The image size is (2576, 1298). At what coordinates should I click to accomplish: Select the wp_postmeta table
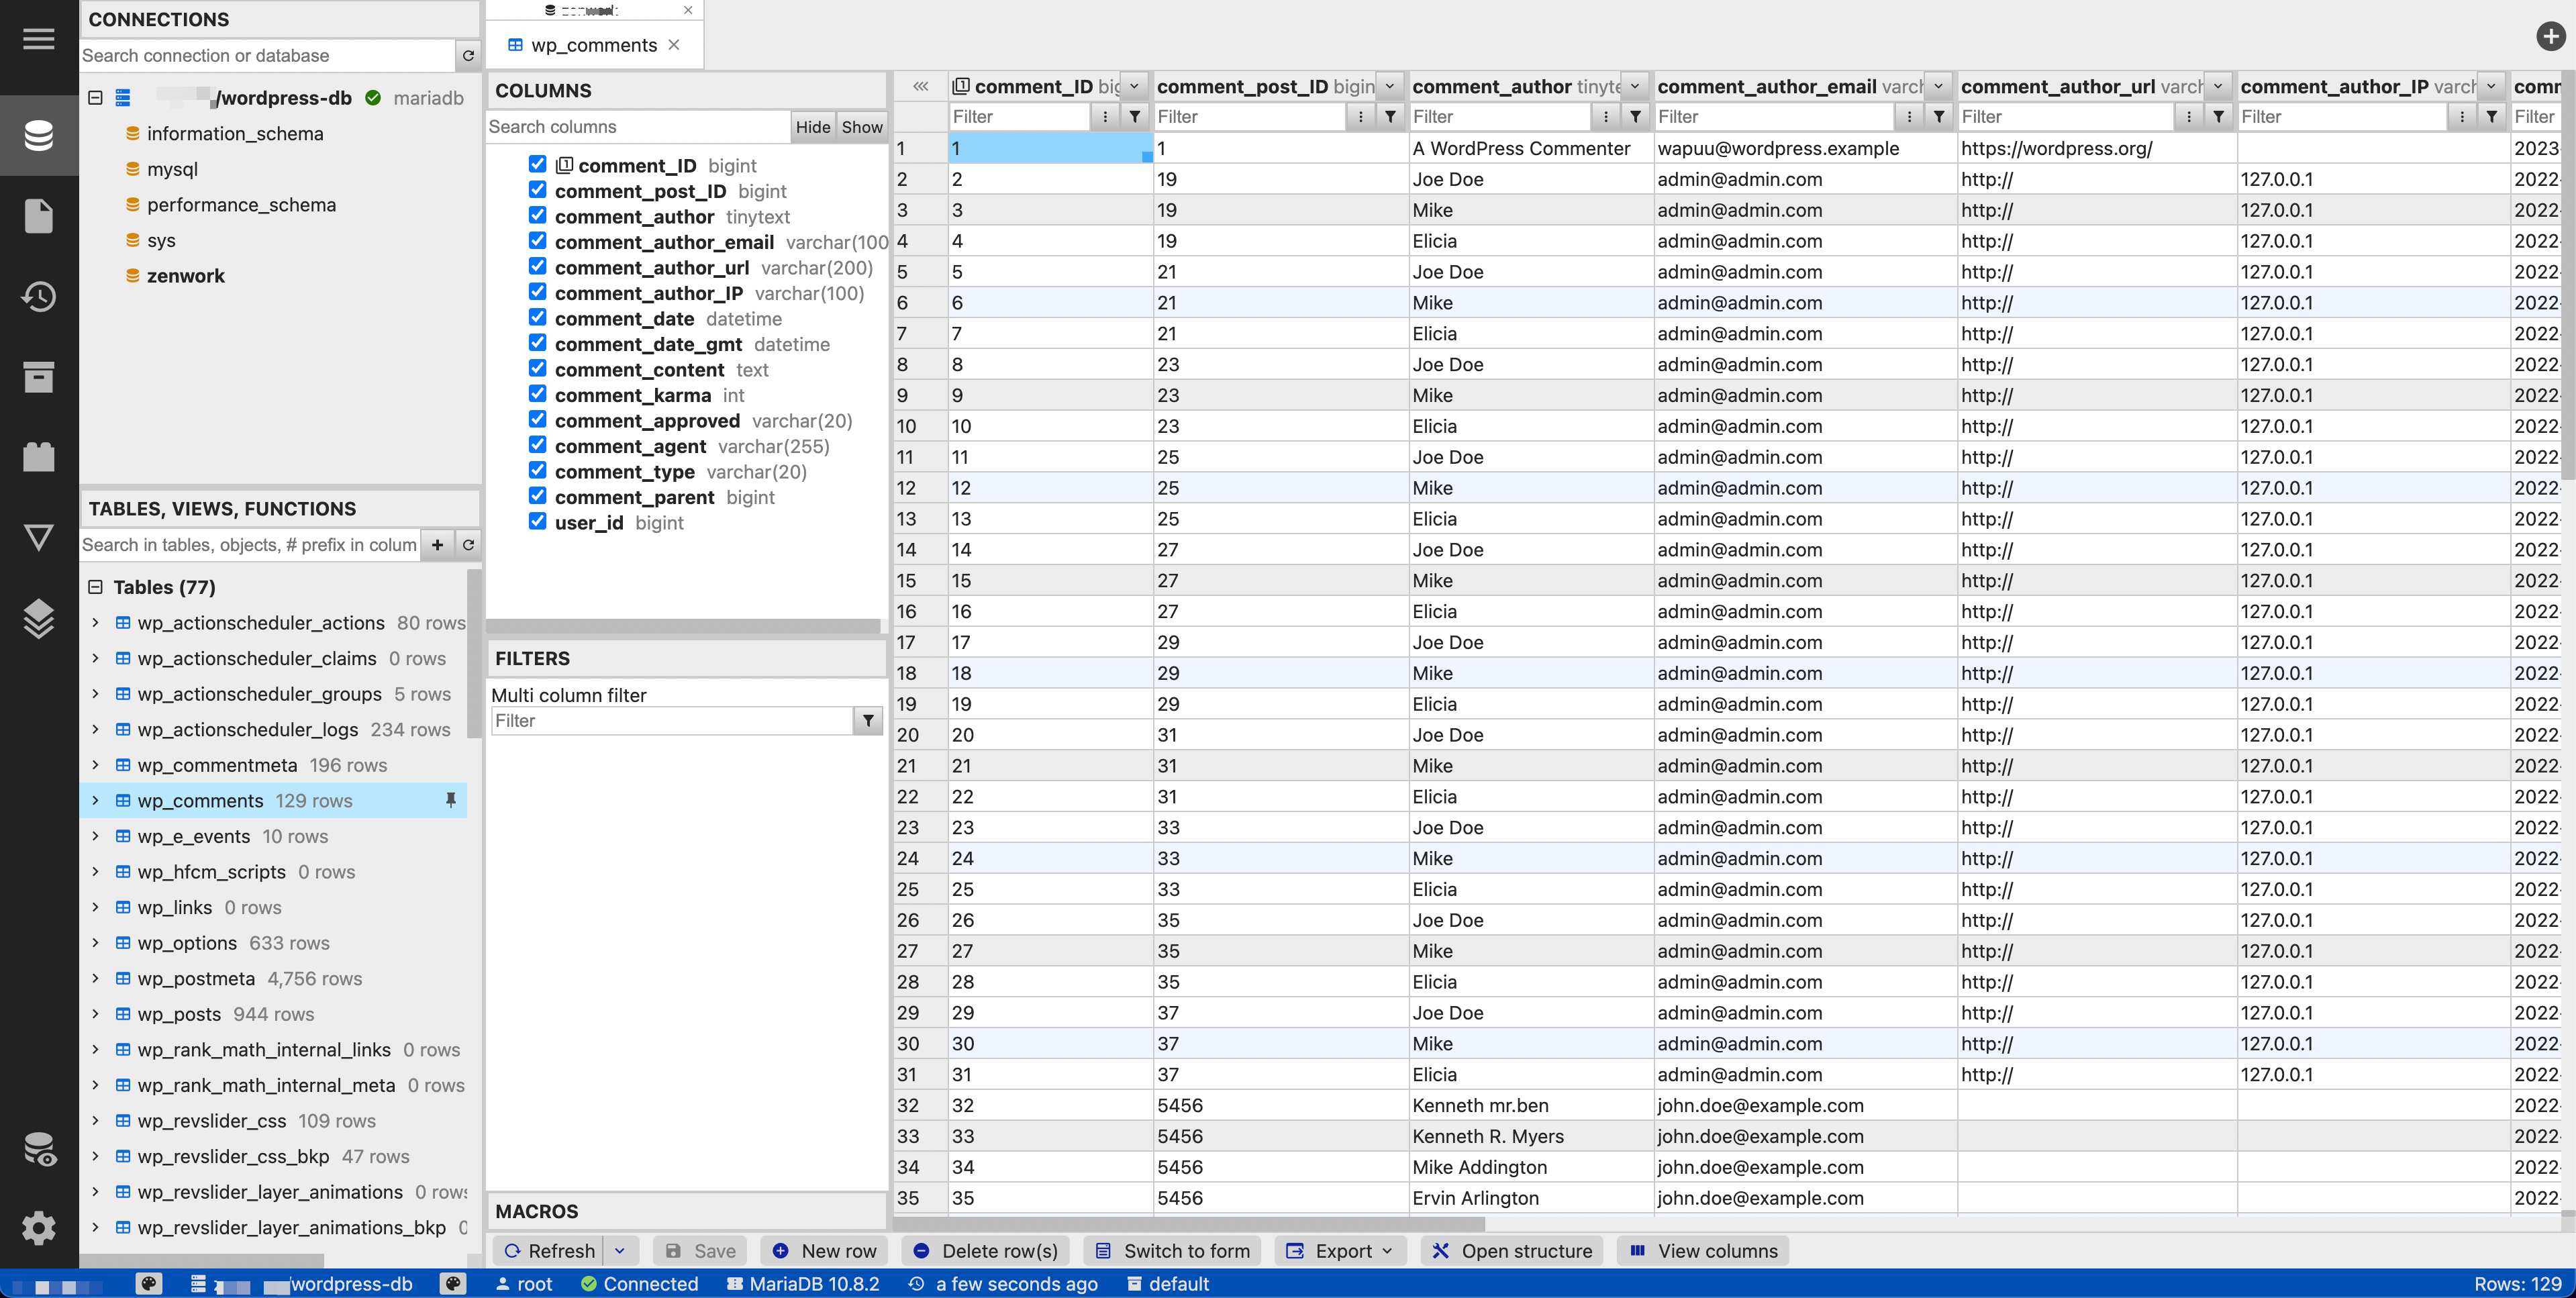(x=196, y=979)
